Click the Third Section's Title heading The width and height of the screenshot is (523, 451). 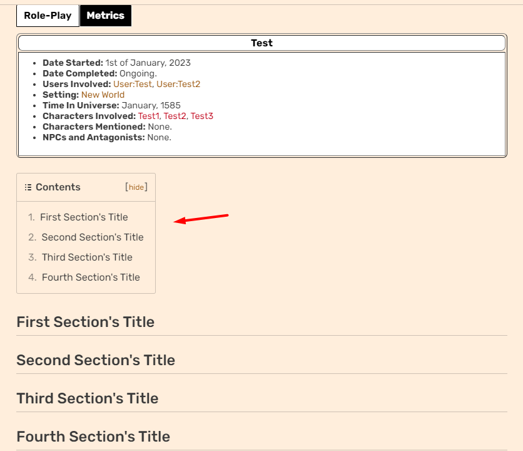pyautogui.click(x=88, y=398)
